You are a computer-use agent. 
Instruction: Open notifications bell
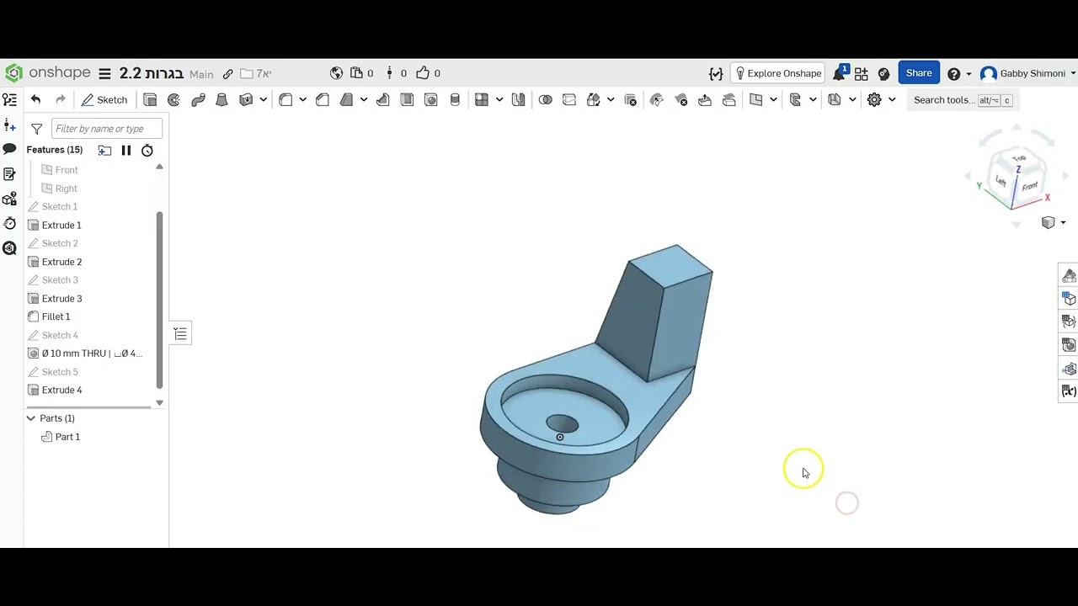click(x=839, y=74)
